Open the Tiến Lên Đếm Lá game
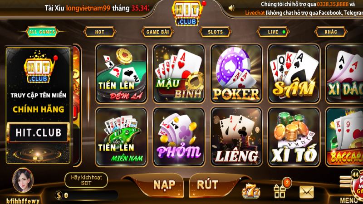The height and width of the screenshot is (204, 363). [121, 73]
